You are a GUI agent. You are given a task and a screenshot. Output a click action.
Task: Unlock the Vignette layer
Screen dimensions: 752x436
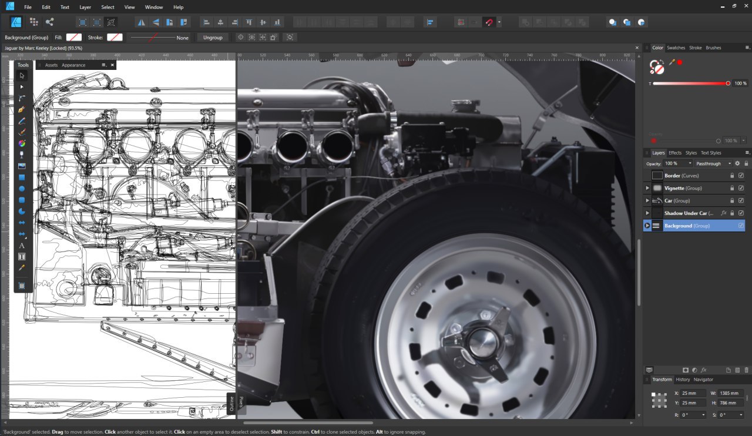(x=732, y=188)
